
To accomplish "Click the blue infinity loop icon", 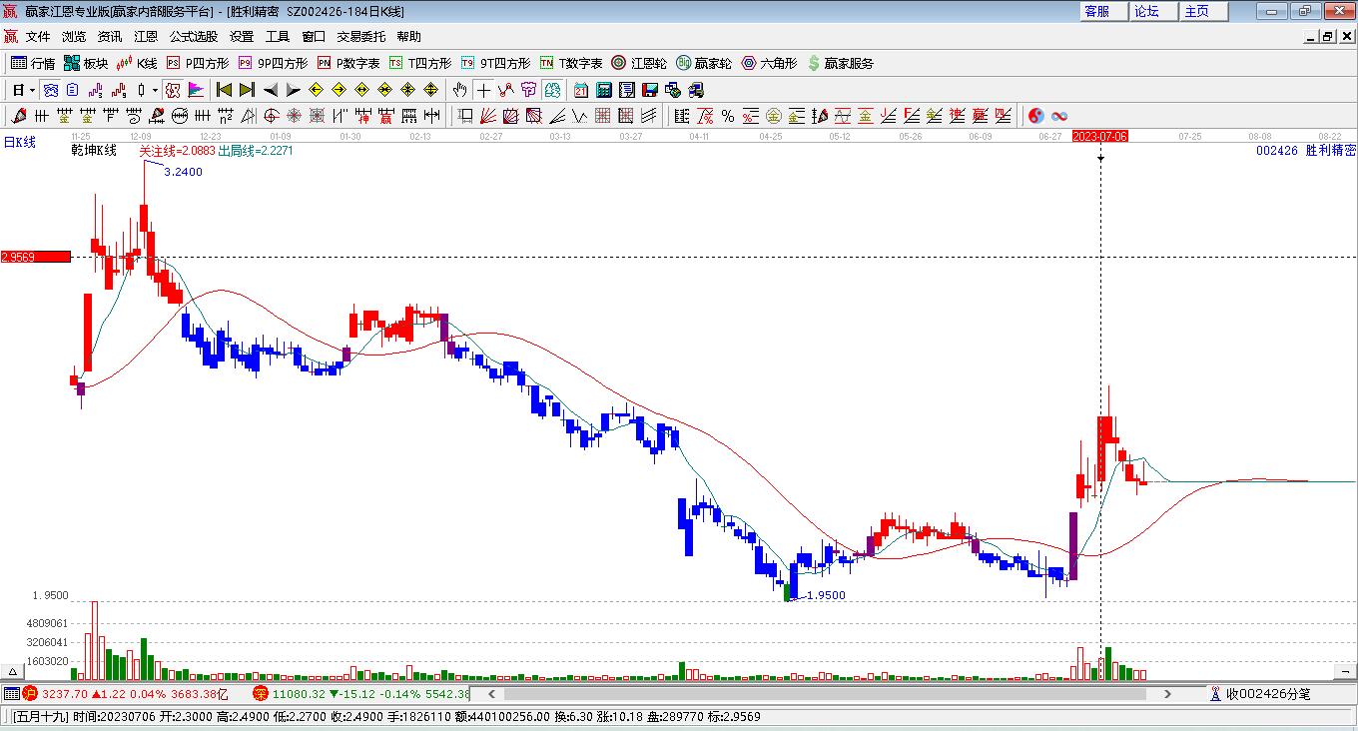I will pos(1059,116).
